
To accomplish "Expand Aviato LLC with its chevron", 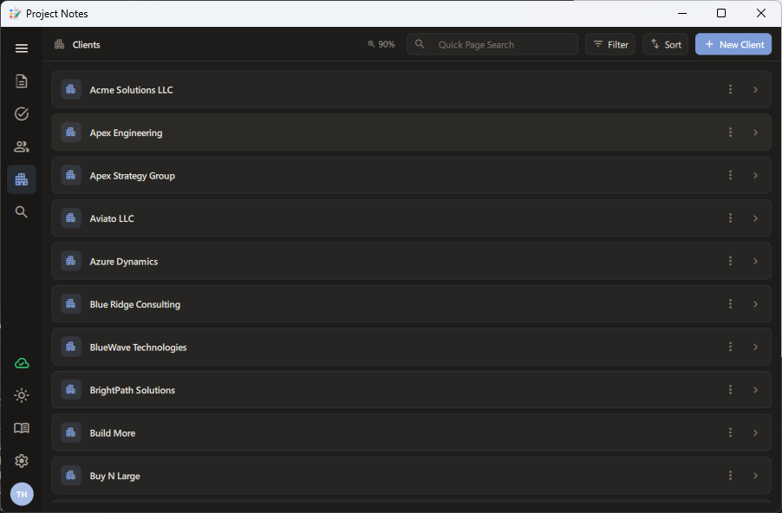I will (x=756, y=218).
